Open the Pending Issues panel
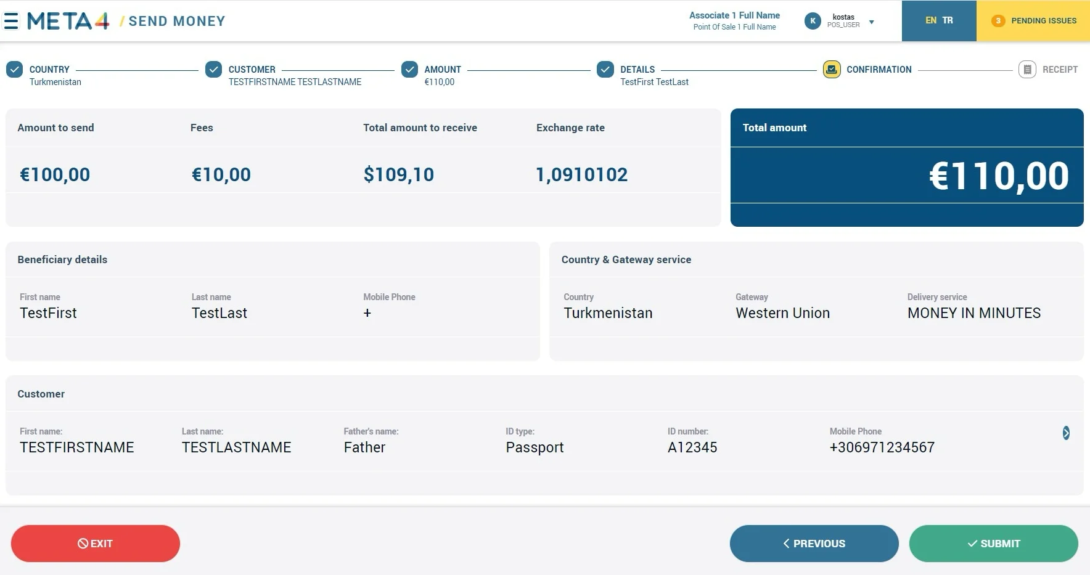1090x575 pixels. pos(1033,21)
